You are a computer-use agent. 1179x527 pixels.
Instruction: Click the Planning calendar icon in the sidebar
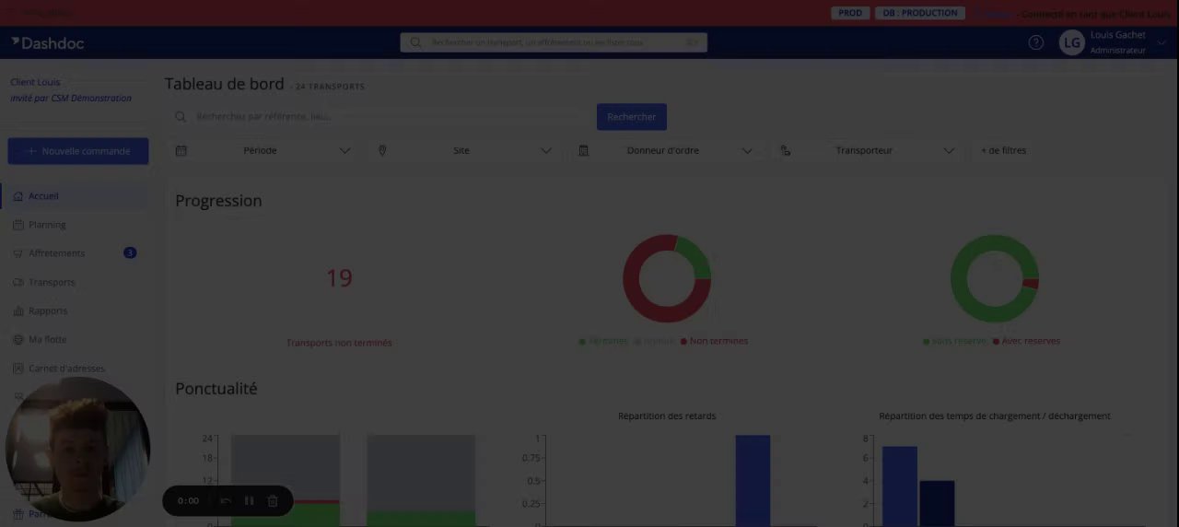[x=18, y=225]
